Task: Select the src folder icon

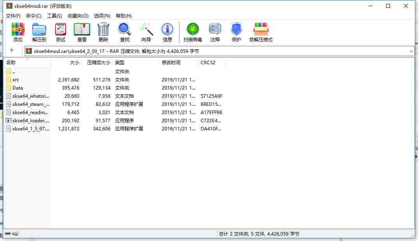Action: [x=9, y=79]
